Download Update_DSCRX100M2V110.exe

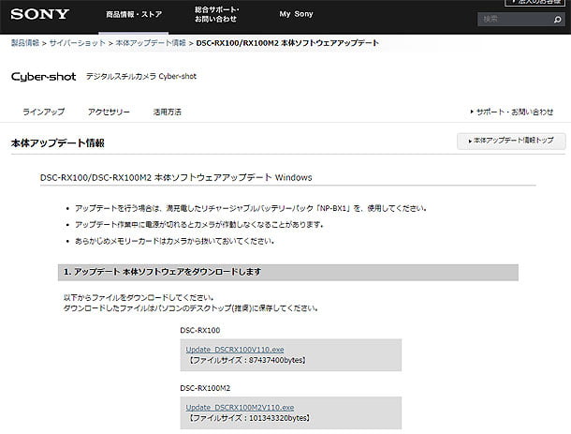pos(240,408)
